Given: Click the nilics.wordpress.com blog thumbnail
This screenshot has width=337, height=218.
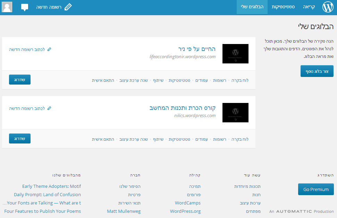Looking at the screenshot, I should tap(235, 112).
